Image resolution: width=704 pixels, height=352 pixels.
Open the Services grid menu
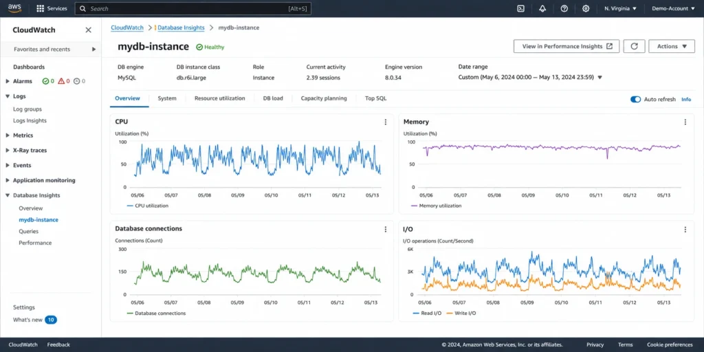[x=52, y=8]
